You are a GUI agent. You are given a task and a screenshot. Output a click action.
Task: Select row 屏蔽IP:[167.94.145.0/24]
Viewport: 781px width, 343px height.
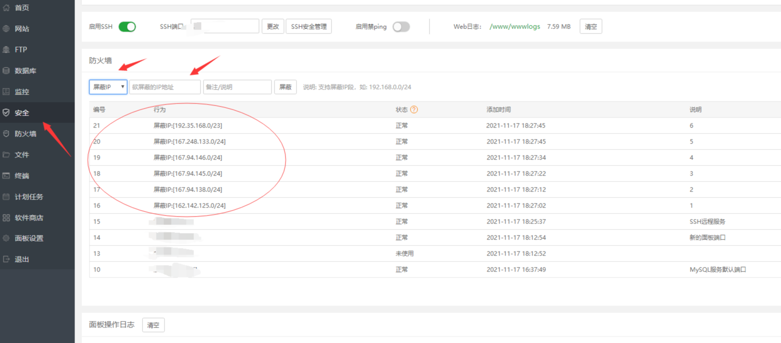pos(435,173)
